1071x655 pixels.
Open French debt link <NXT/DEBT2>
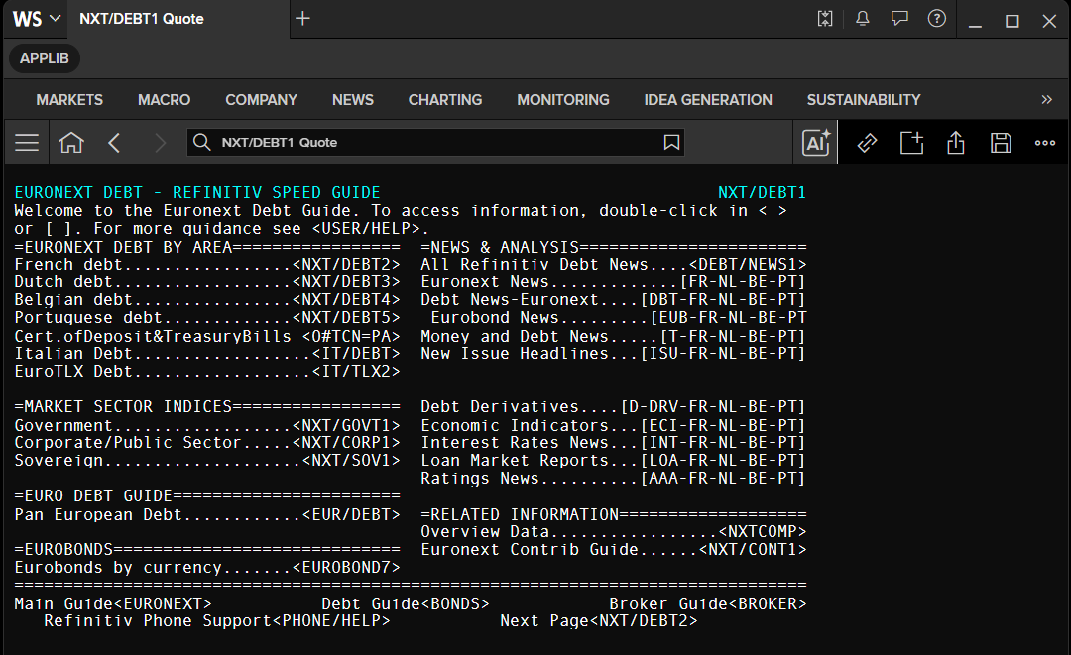pos(346,264)
